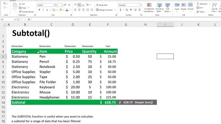221x124 pixels.
Task: Decrease font size with smaller A
Action: coord(69,5)
